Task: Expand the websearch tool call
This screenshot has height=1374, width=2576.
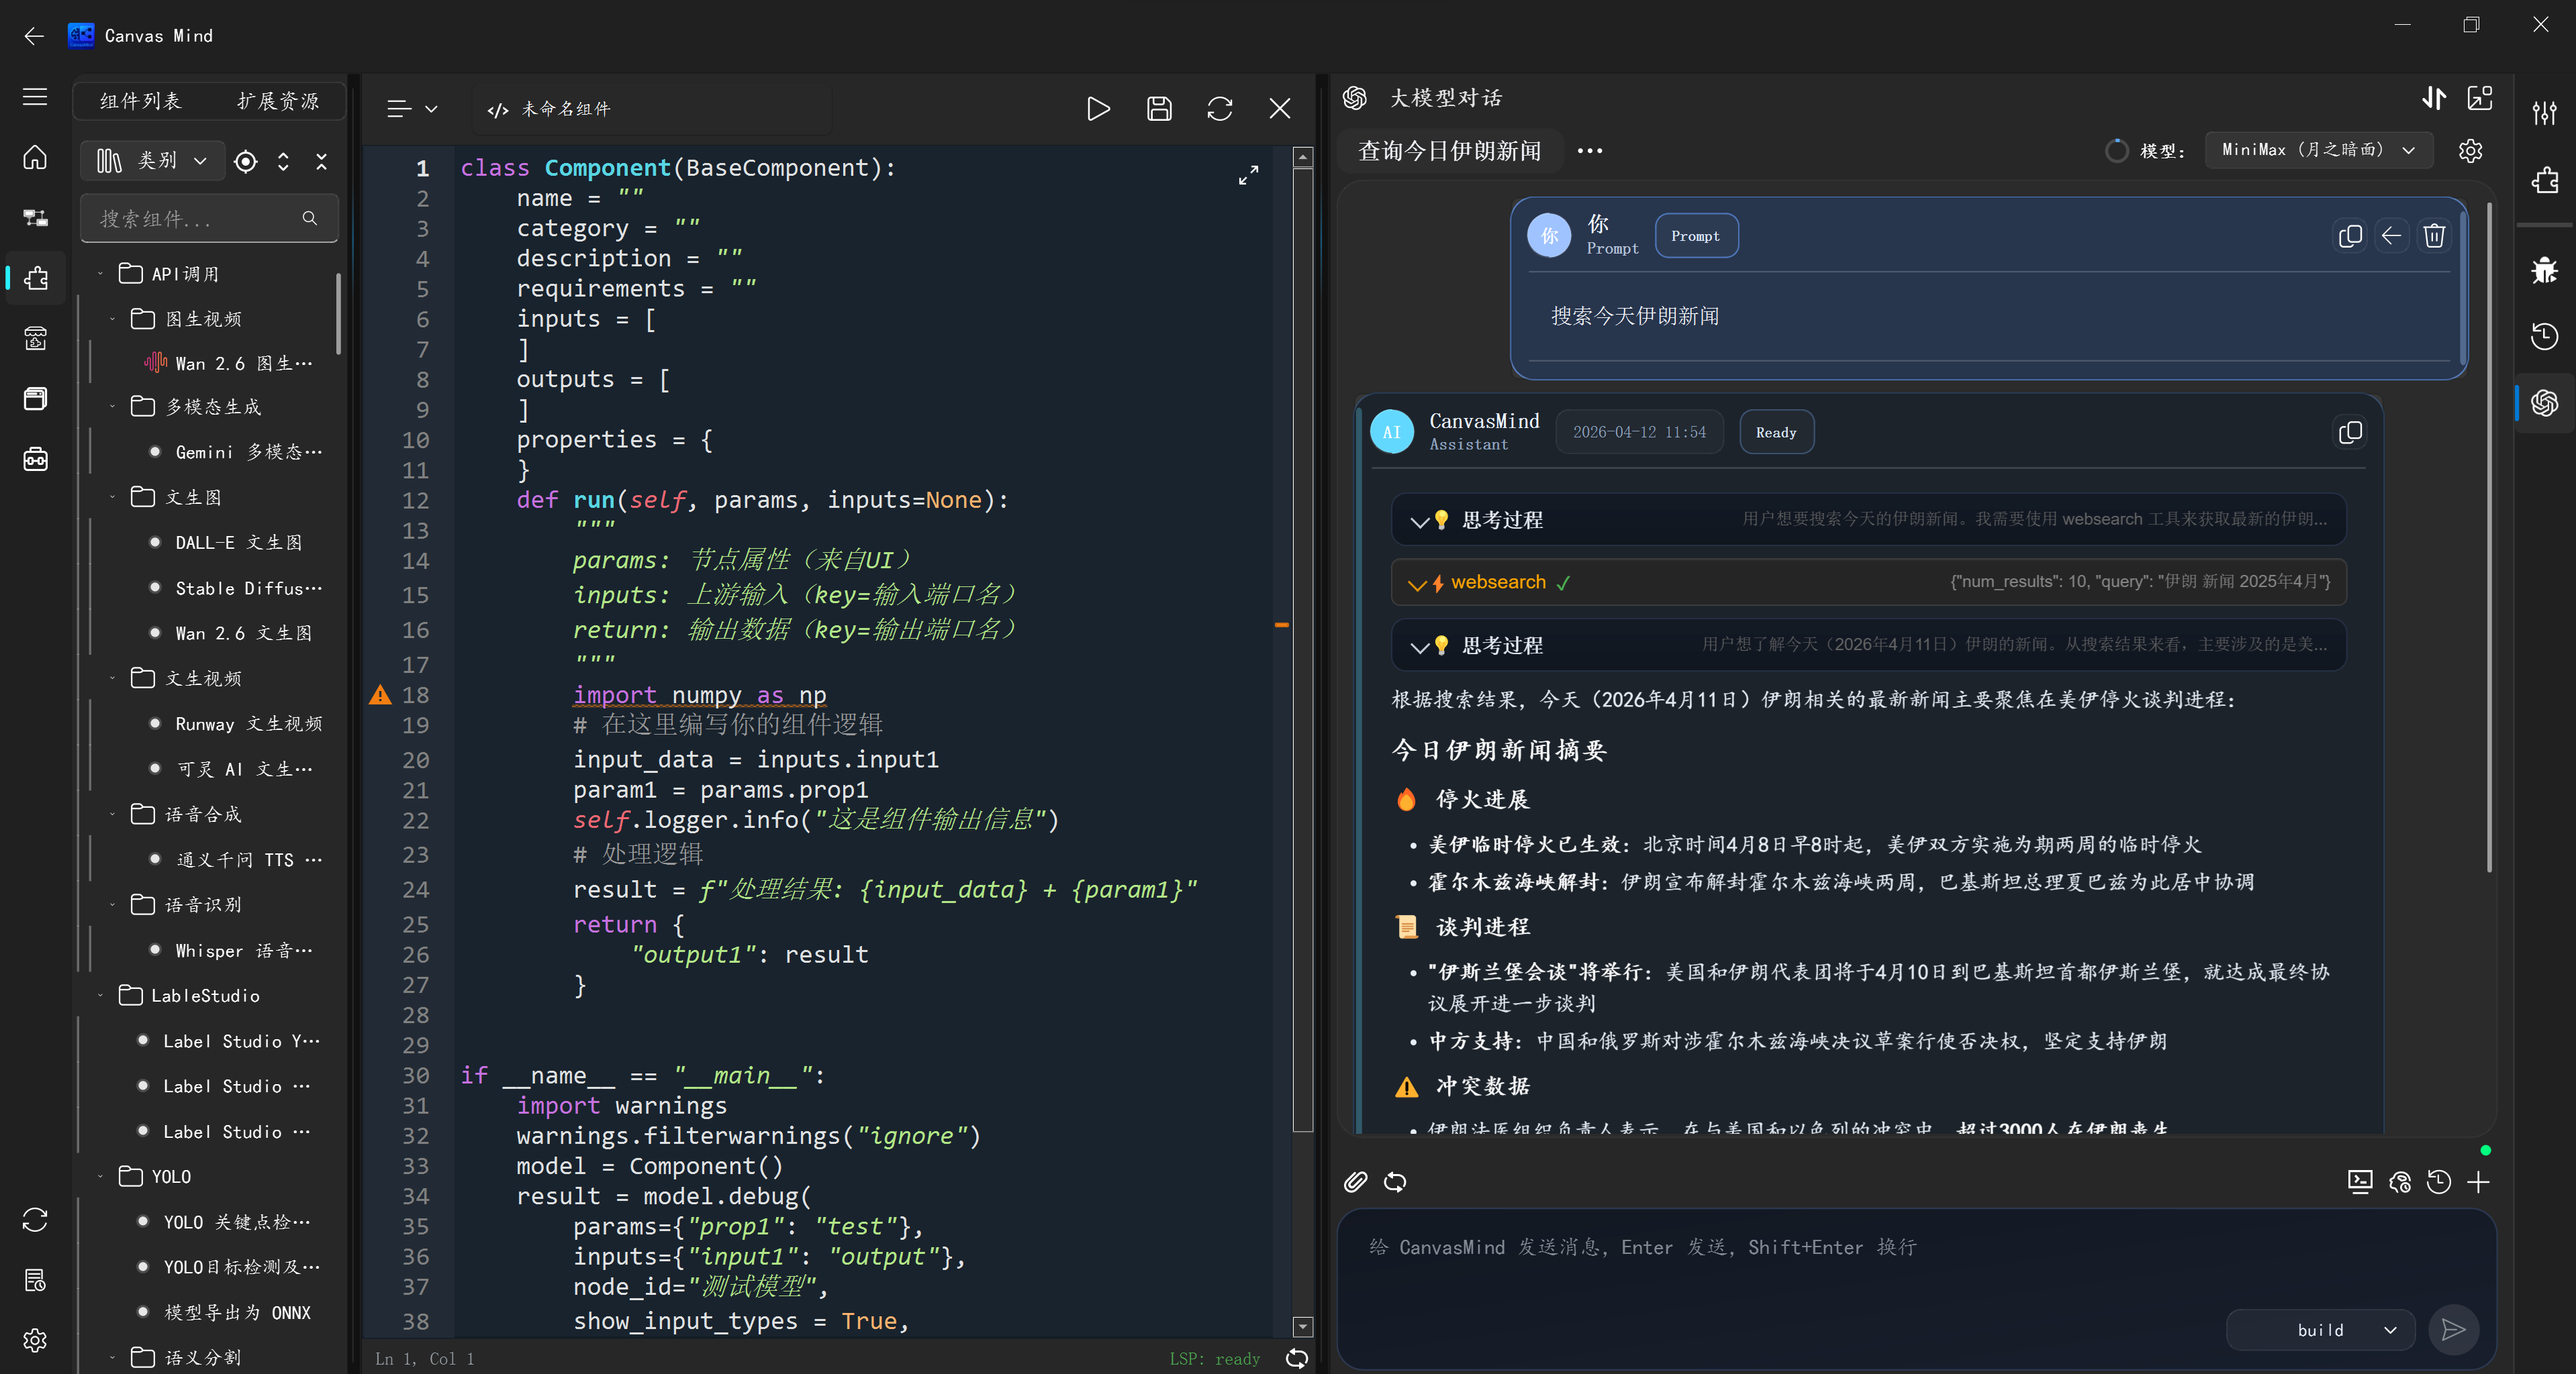Action: (x=1868, y=582)
